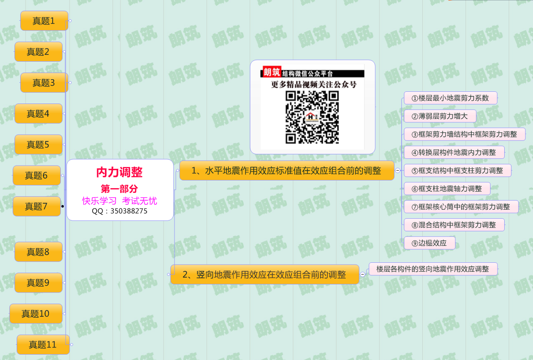Select subtopic ②薄弱层剪力增大
The image size is (533, 360).
(439, 116)
